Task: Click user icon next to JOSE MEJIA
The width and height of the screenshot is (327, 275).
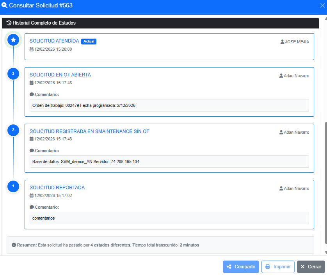Action: (282, 42)
